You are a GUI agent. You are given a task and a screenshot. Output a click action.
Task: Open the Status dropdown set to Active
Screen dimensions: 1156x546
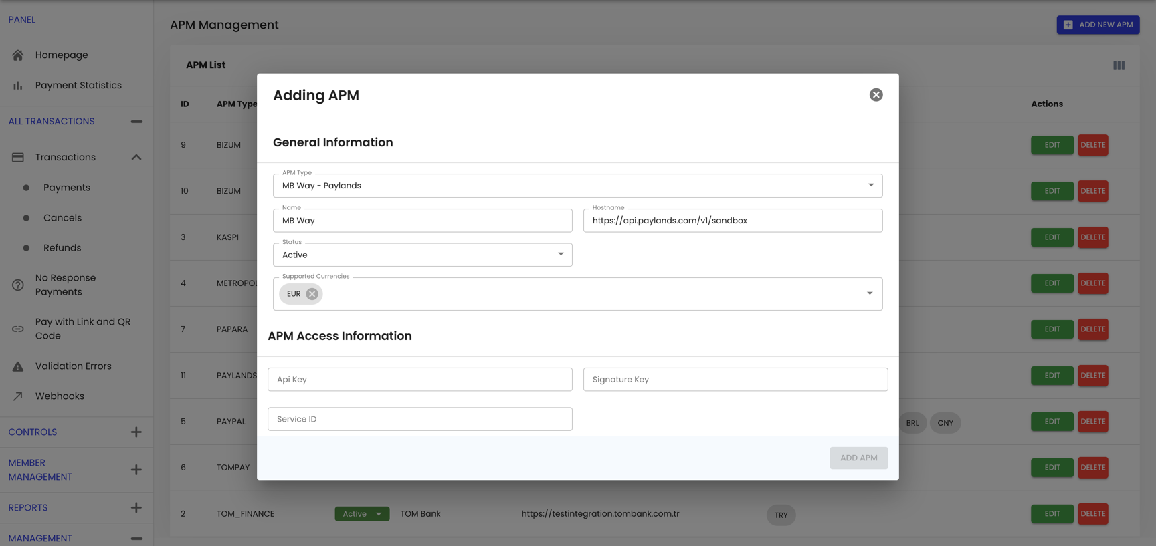pos(422,255)
